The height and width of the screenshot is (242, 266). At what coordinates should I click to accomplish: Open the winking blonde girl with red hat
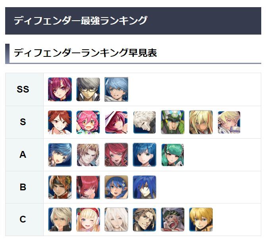click(x=88, y=219)
